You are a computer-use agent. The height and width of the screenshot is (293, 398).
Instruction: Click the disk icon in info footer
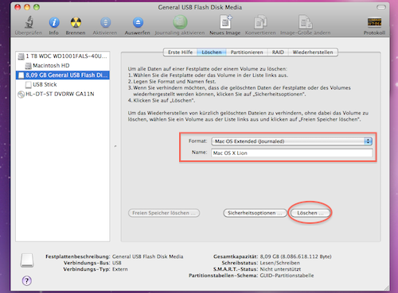[x=27, y=260]
